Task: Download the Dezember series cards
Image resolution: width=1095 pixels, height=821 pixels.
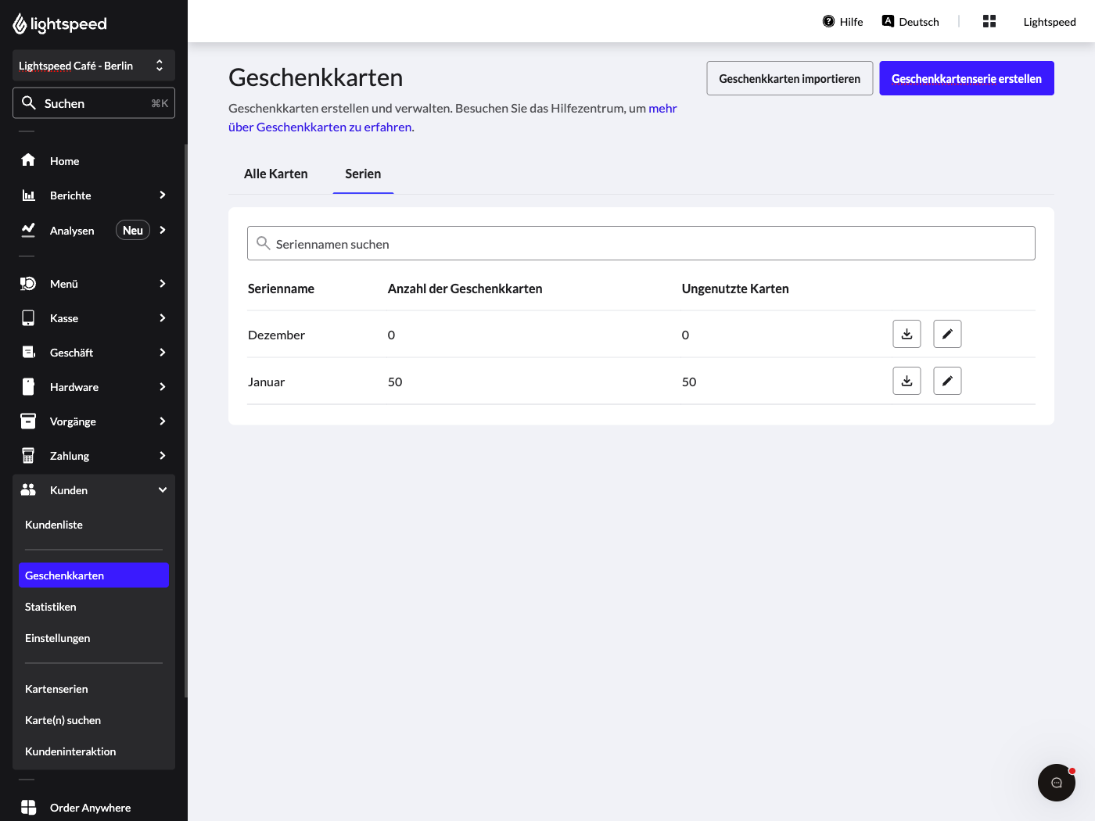Action: pyautogui.click(x=907, y=334)
